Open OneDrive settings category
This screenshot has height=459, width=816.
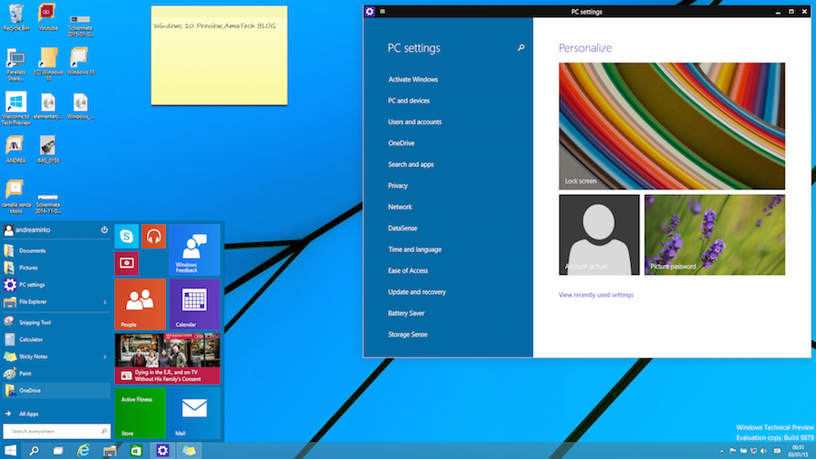click(401, 143)
